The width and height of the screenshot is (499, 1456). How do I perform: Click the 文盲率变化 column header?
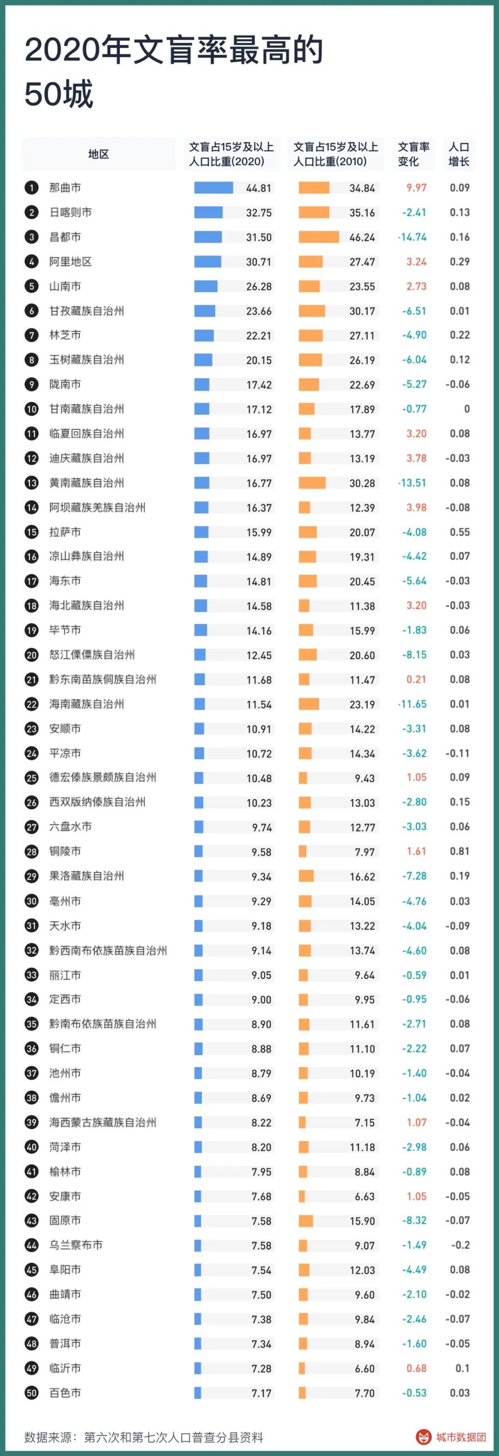point(413,155)
